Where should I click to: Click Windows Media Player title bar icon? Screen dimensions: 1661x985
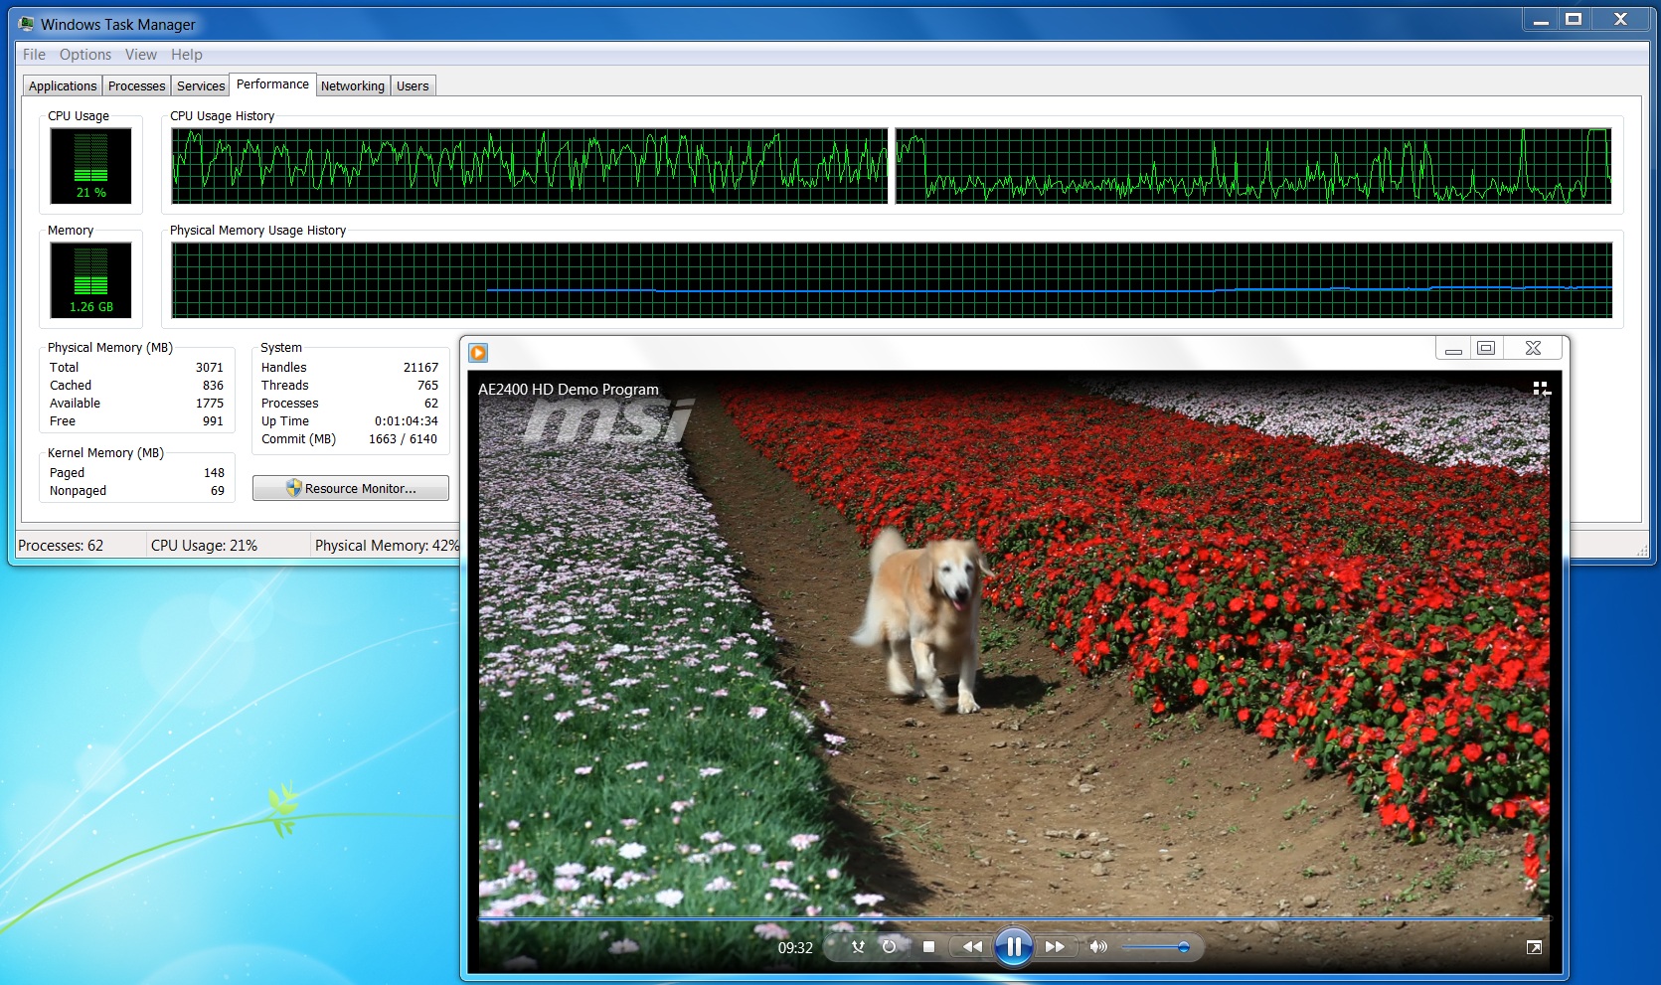478,352
